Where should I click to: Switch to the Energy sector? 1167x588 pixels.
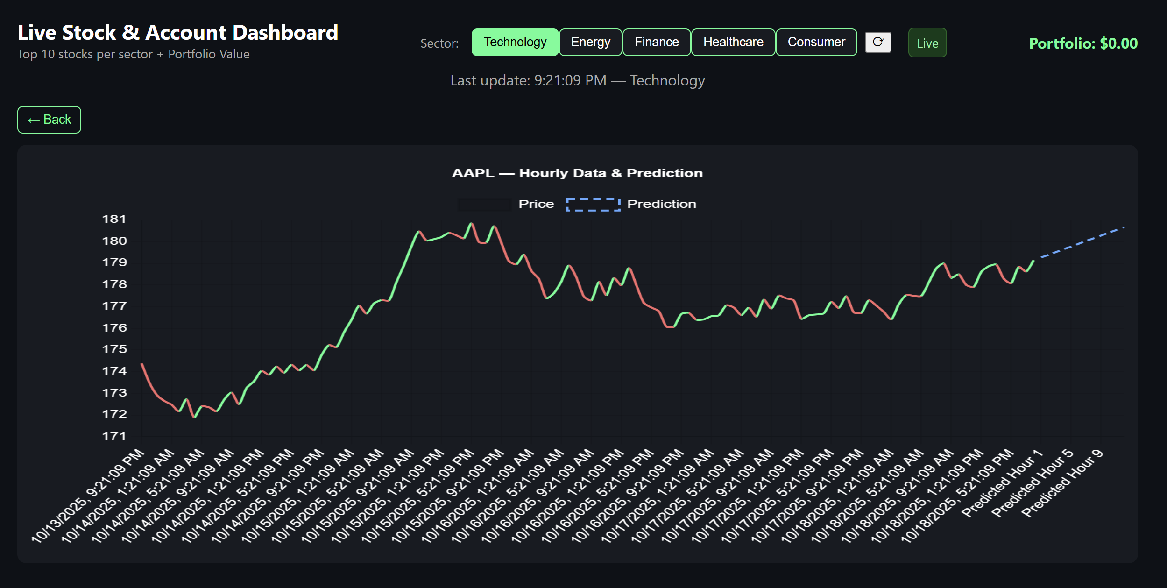click(590, 43)
